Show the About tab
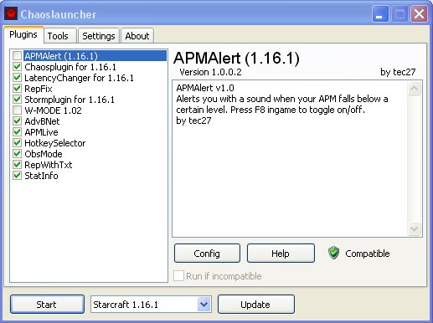Screen dimensions: 433x323 pos(137,36)
